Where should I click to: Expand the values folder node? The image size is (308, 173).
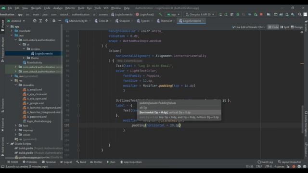pyautogui.click(x=16, y=135)
